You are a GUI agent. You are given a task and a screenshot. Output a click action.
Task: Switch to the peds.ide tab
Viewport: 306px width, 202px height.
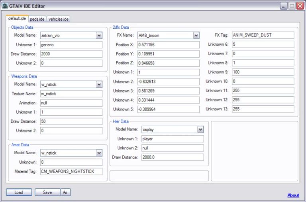click(x=37, y=19)
